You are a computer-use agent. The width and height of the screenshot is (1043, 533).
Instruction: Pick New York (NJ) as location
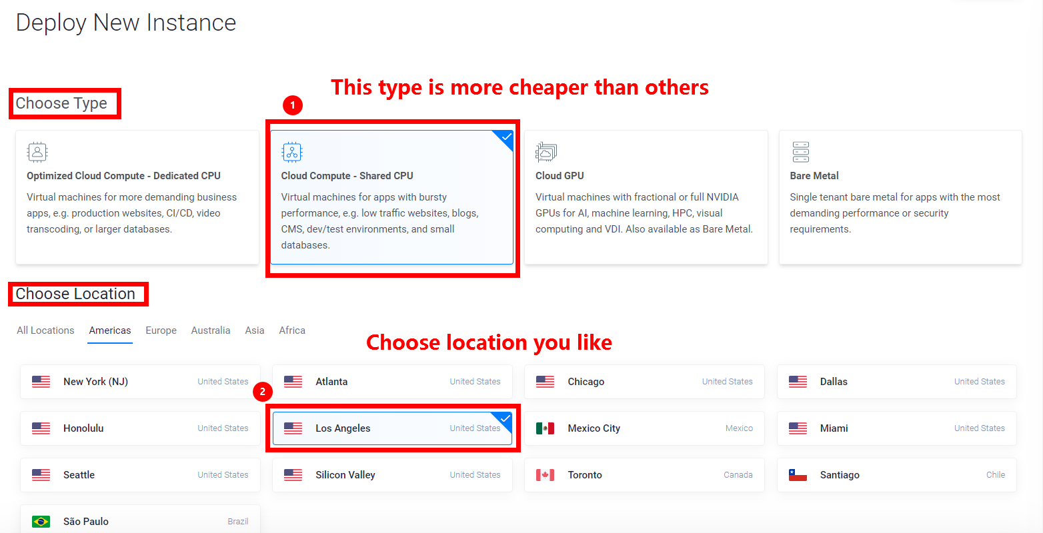140,382
